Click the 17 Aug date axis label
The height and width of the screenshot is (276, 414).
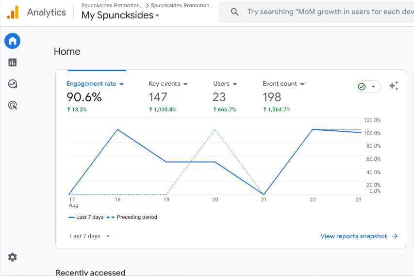[73, 202]
